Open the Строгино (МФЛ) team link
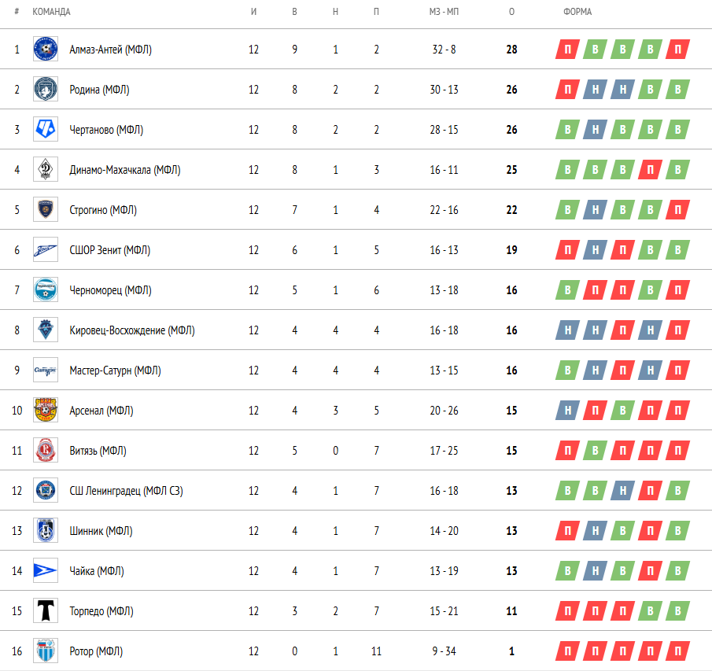The image size is (712, 671). coord(103,210)
